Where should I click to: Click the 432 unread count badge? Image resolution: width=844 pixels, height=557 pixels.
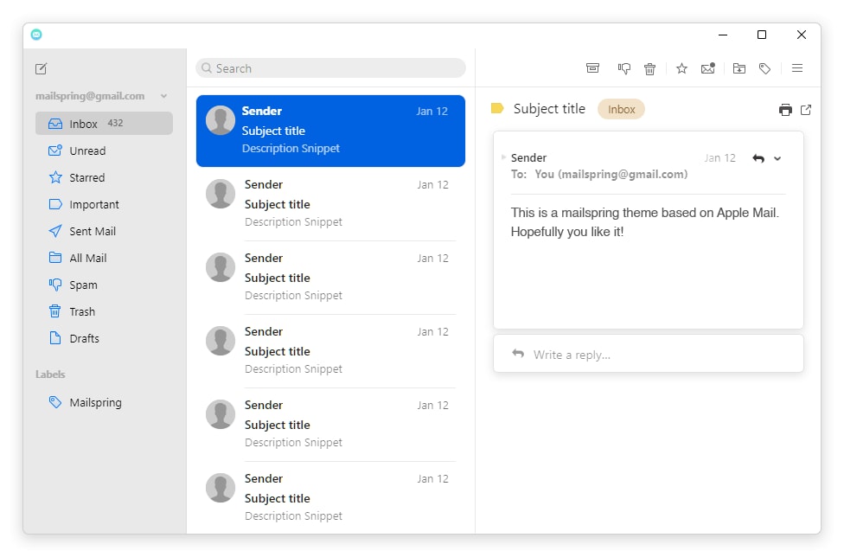tap(115, 123)
